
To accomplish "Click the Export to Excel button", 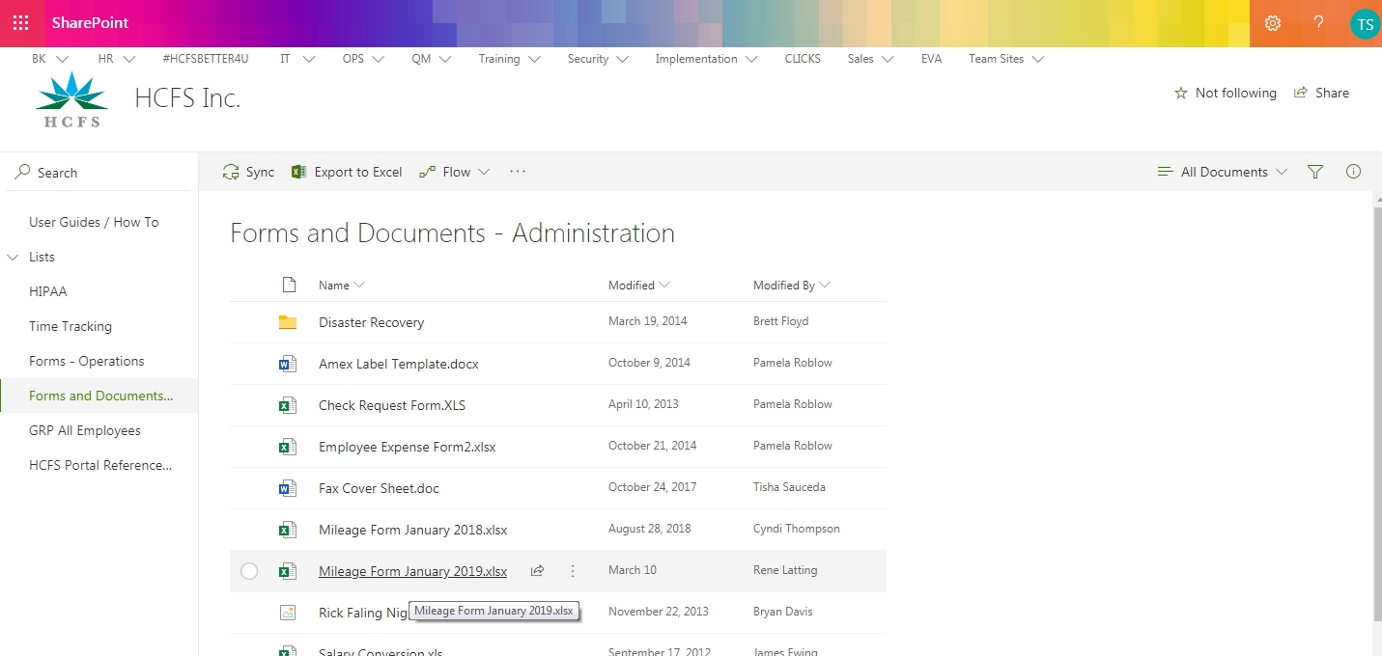I will [347, 172].
